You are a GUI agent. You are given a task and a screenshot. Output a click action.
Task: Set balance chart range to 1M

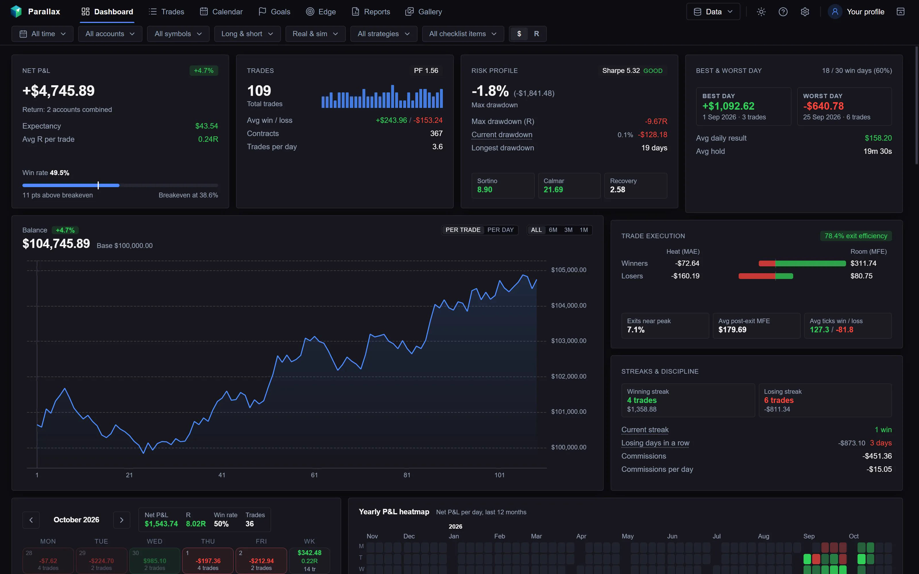tap(584, 230)
